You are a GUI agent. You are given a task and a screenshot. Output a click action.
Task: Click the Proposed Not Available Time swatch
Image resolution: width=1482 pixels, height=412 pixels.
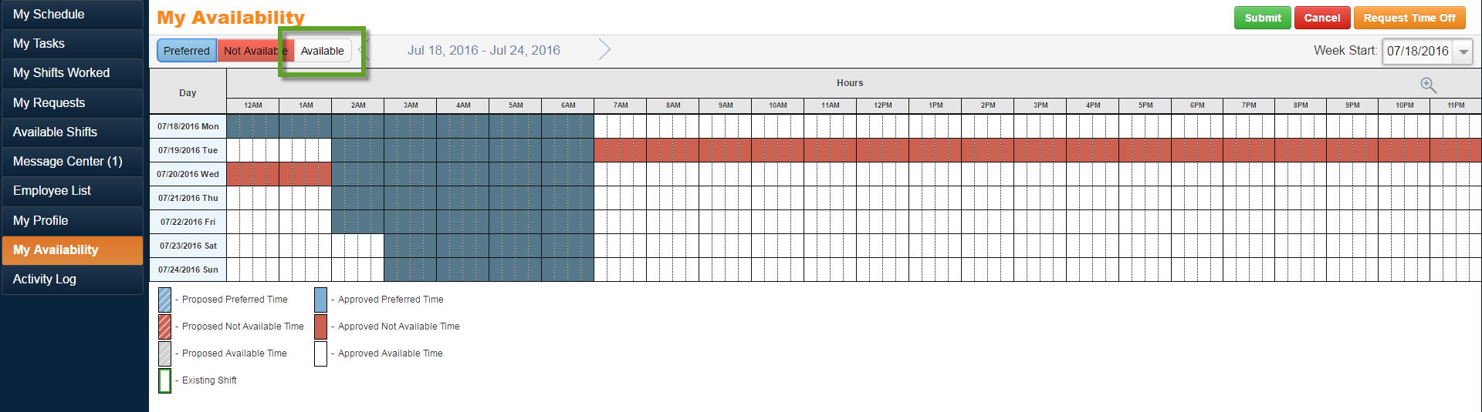165,327
